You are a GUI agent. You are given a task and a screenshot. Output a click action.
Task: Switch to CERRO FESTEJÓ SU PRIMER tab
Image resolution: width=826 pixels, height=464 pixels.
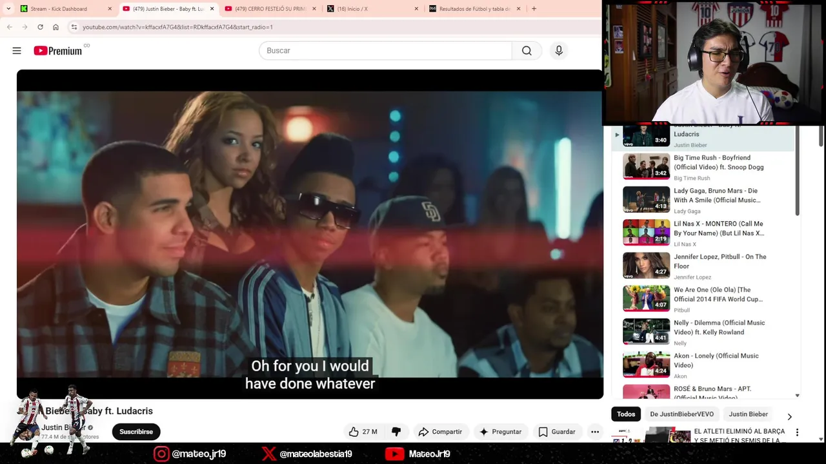[x=270, y=9]
